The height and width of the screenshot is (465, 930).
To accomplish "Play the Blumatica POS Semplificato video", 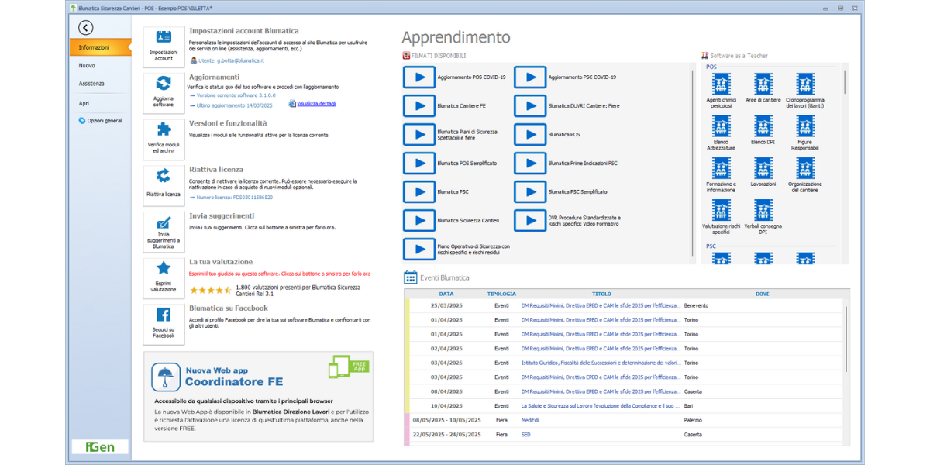I will 419,164.
